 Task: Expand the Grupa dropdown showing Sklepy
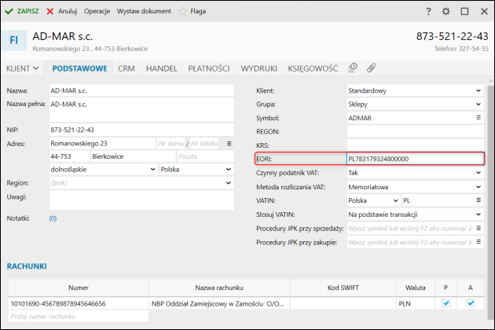pos(478,104)
